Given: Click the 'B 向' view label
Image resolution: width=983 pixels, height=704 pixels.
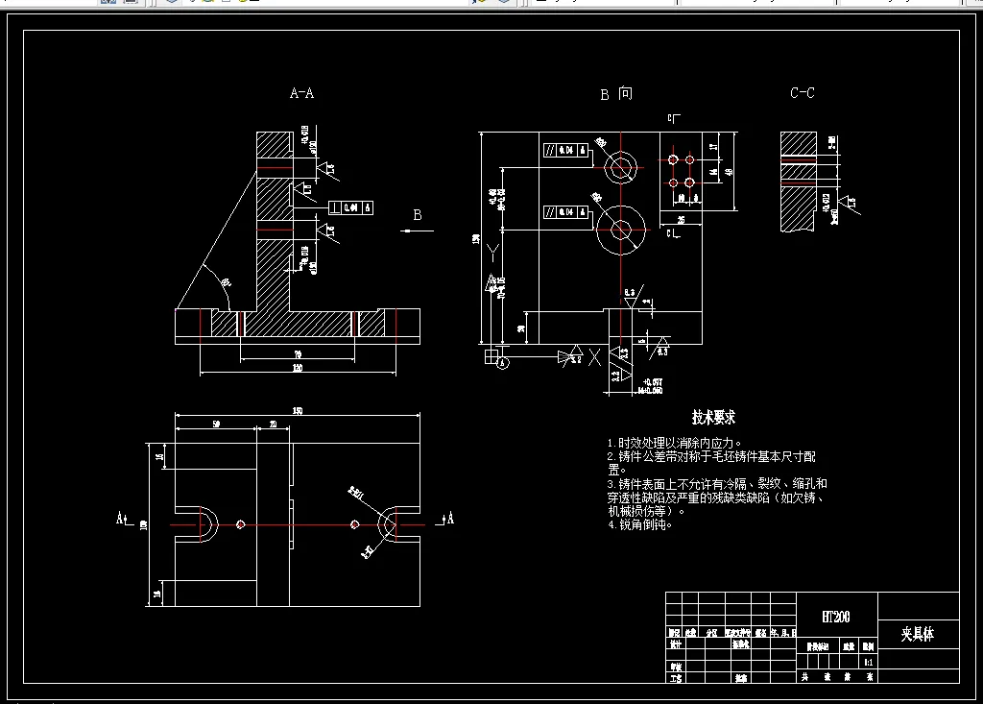Looking at the screenshot, I should pos(616,94).
